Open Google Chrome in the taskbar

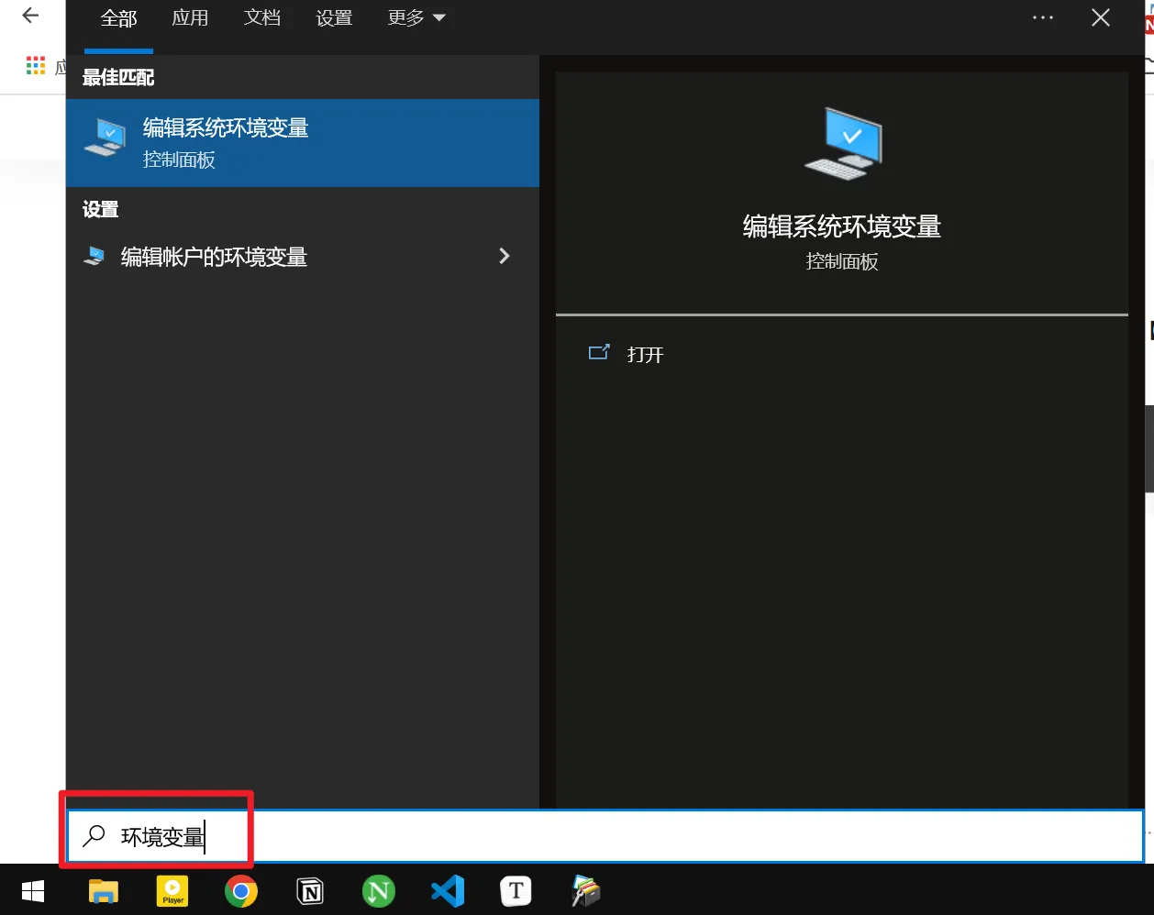241,891
